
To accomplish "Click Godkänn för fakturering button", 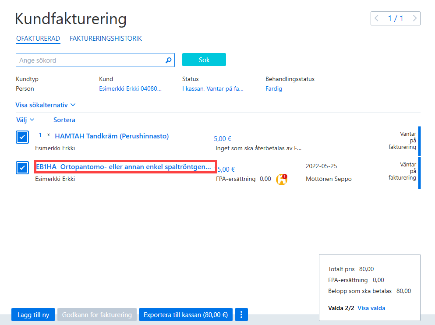I will (x=97, y=314).
